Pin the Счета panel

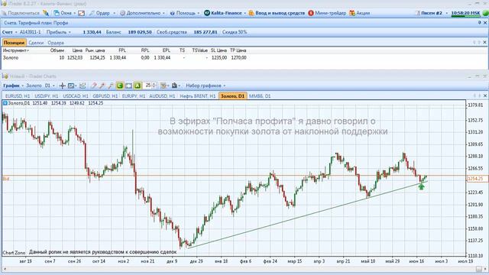[x=480, y=23]
